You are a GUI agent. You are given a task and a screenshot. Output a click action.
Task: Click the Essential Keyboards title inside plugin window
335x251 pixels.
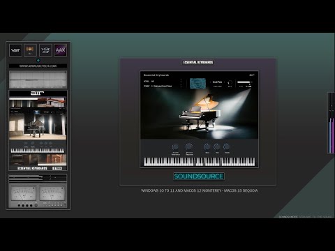click(x=156, y=75)
